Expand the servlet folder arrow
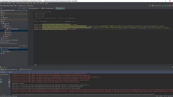173x97 pixels. pos(1,18)
